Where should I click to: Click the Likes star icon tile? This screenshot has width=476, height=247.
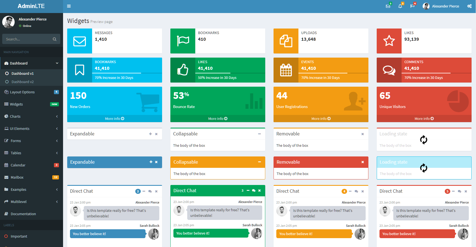389,41
